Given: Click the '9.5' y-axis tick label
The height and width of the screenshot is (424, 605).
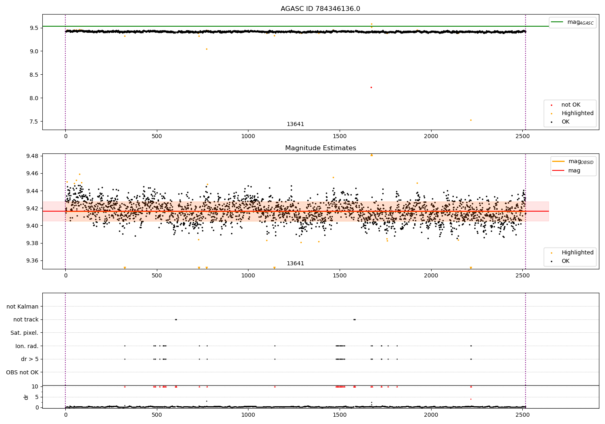Looking at the screenshot, I should tap(34, 28).
